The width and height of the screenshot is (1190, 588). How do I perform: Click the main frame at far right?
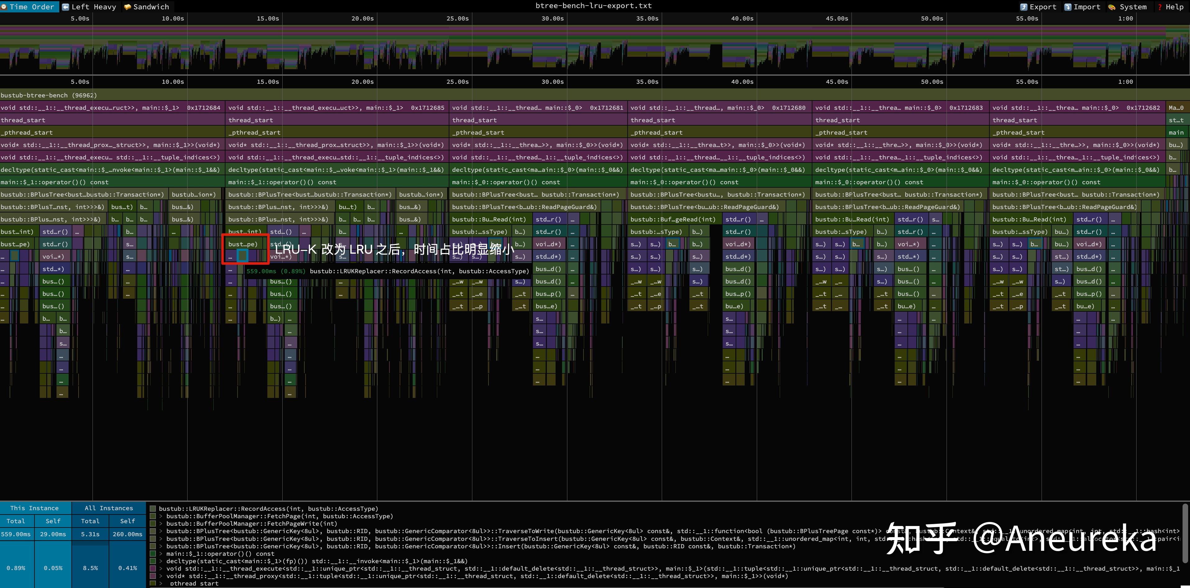pyautogui.click(x=1176, y=132)
